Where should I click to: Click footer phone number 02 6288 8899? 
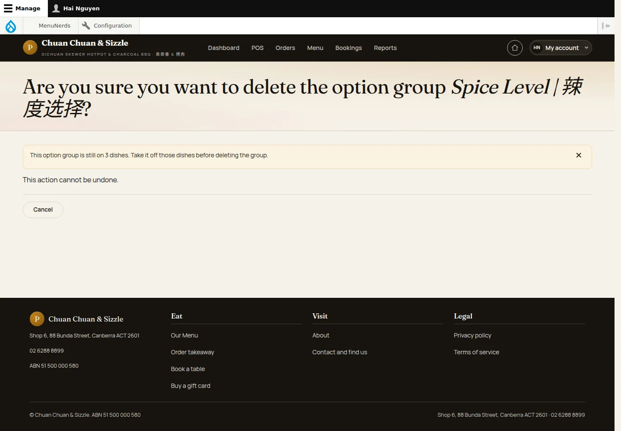click(47, 351)
